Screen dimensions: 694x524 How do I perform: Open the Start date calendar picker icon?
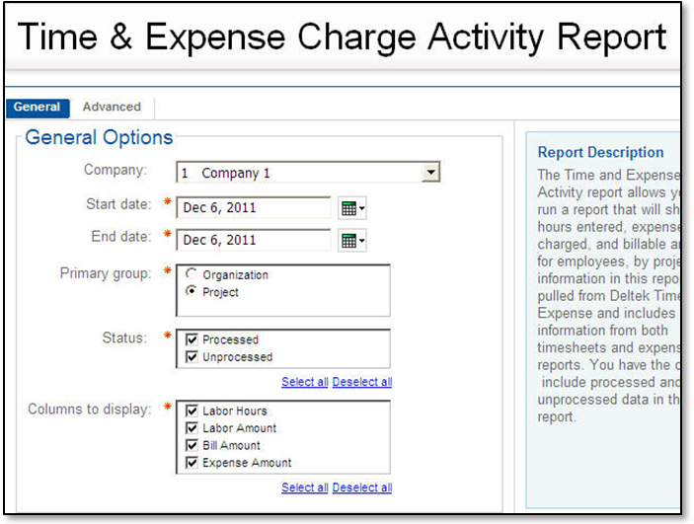351,208
